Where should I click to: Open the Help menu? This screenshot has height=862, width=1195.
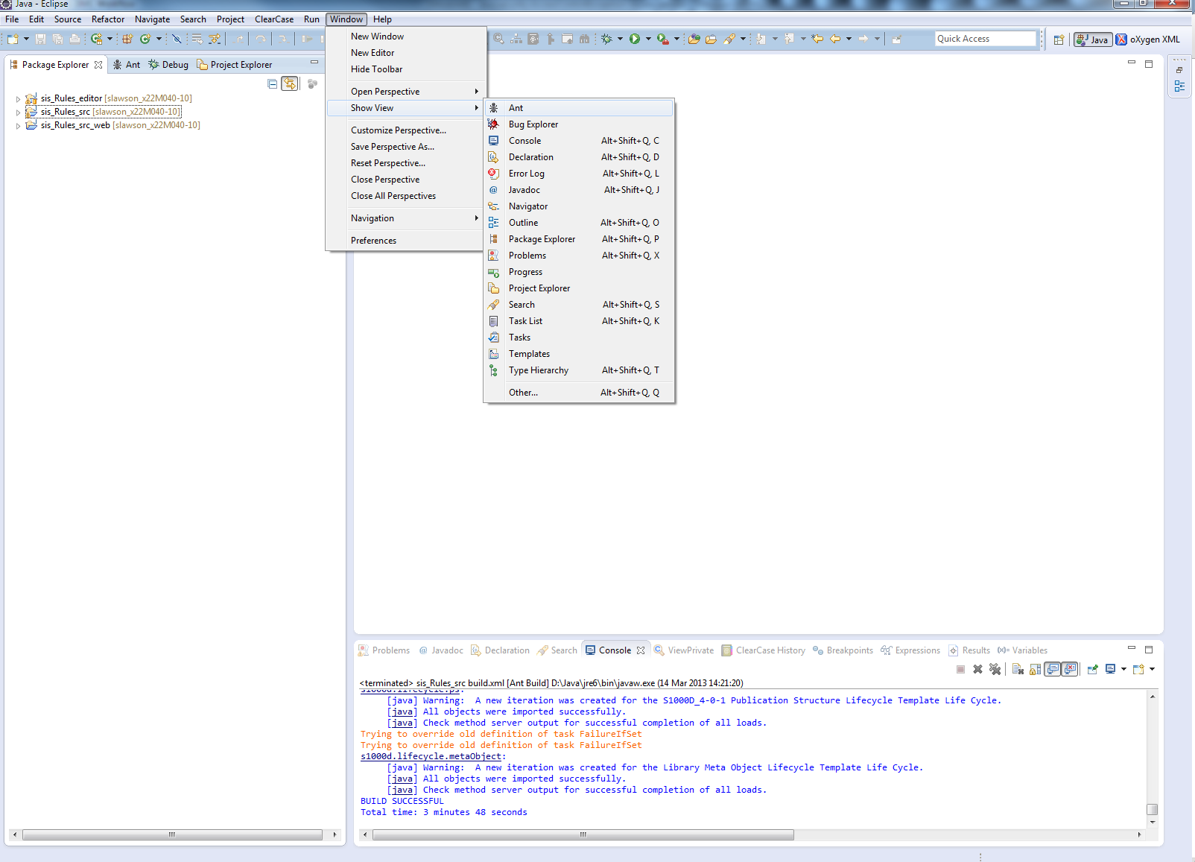click(382, 19)
